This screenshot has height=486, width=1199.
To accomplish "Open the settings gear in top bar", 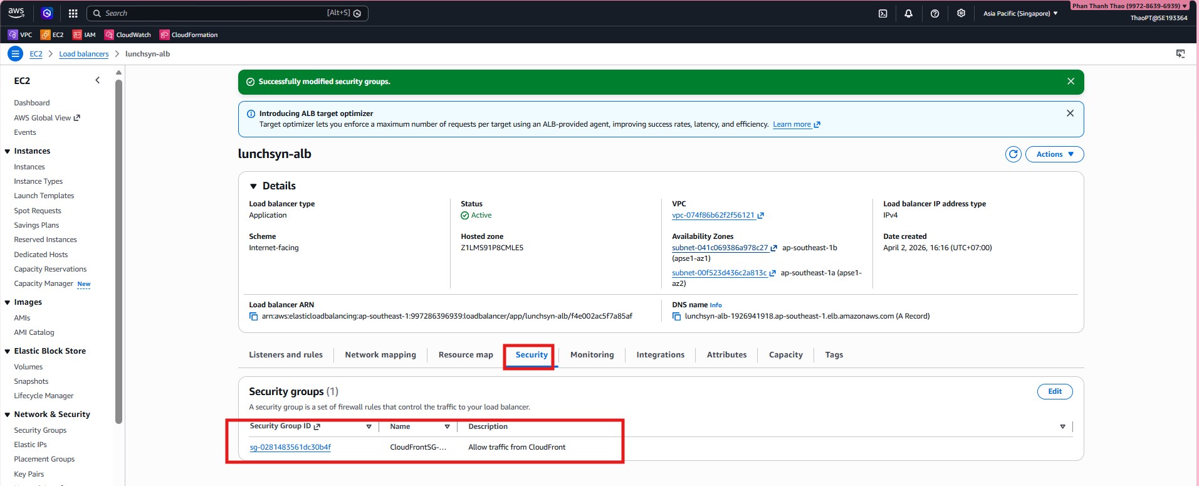I will coord(961,13).
